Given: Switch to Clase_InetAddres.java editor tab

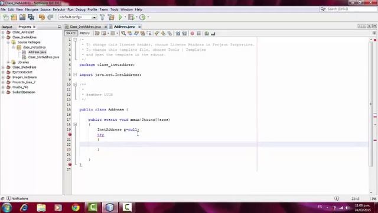Looking at the screenshot, I should 85,27.
